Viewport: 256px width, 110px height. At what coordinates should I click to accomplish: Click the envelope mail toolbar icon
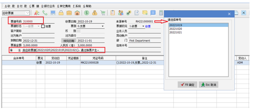point(145,13)
